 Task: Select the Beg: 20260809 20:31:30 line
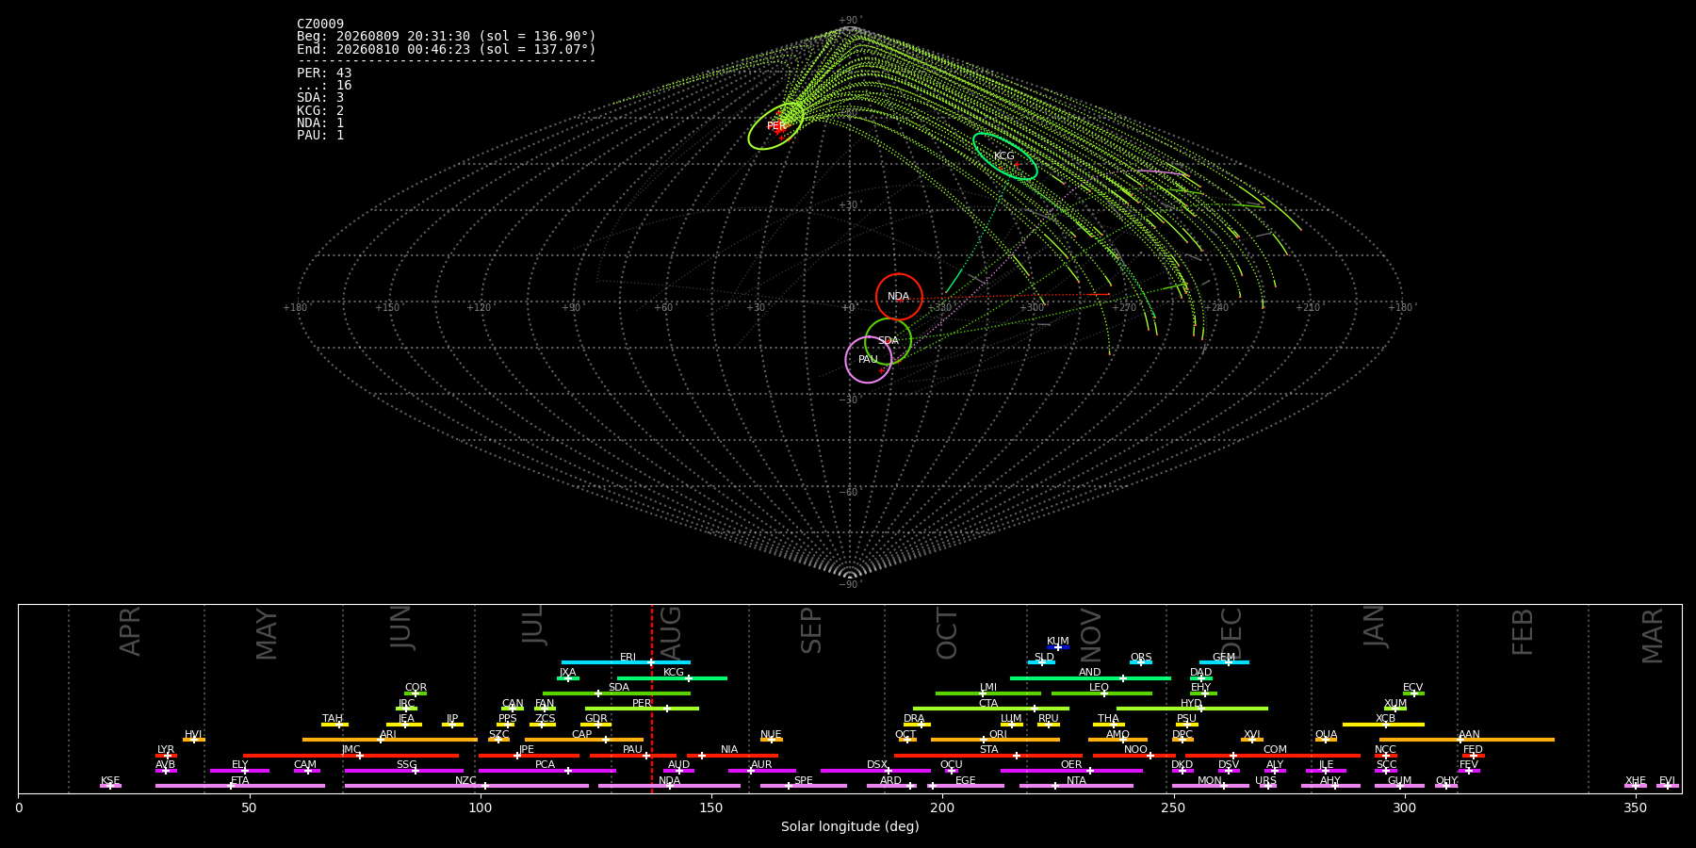pos(447,37)
